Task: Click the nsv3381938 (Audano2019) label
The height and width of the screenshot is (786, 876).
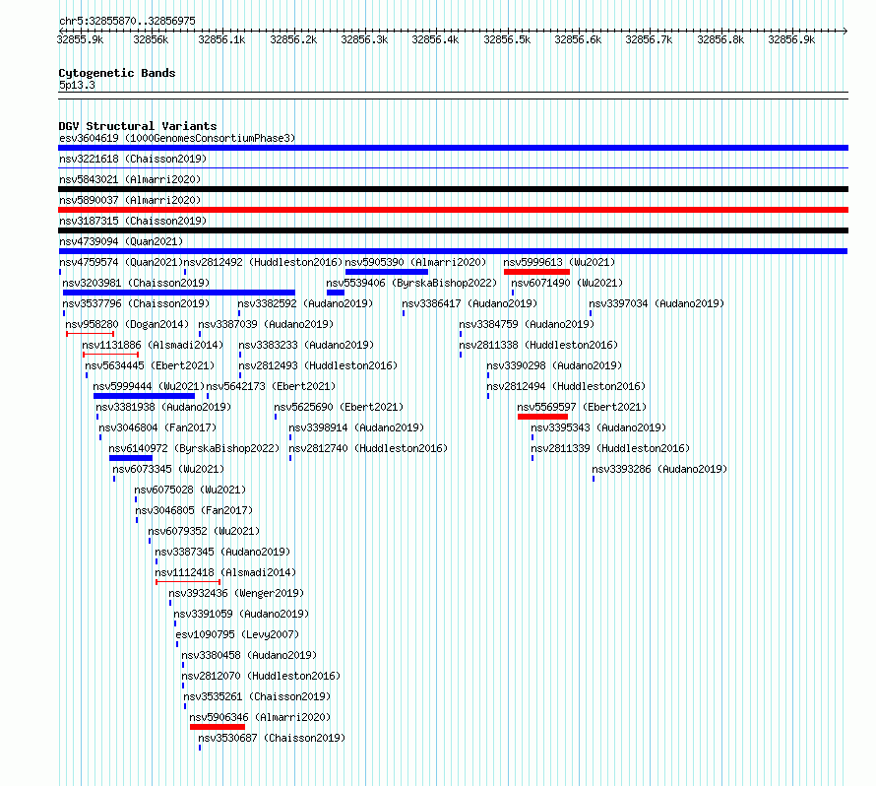Action: pos(163,407)
